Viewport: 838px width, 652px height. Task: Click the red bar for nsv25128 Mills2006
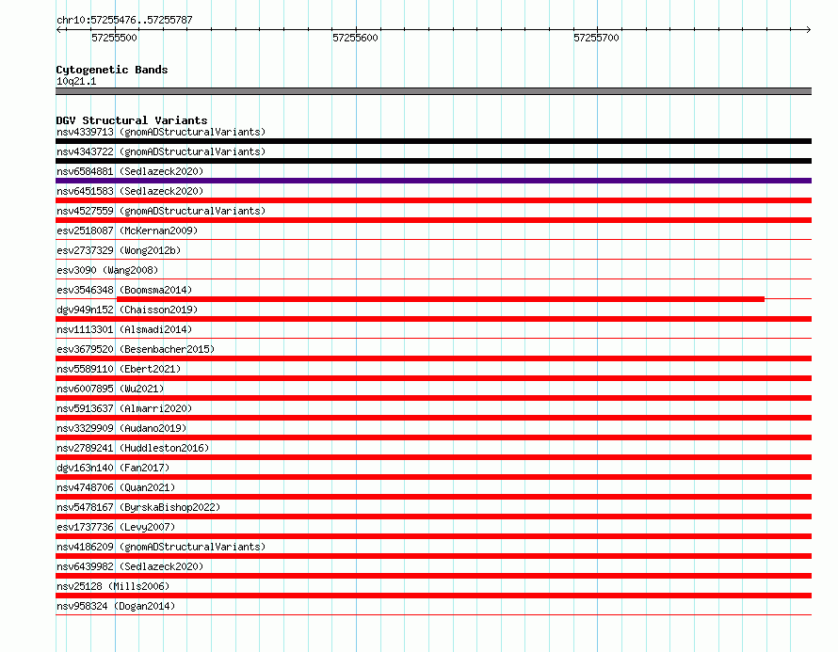(x=433, y=596)
